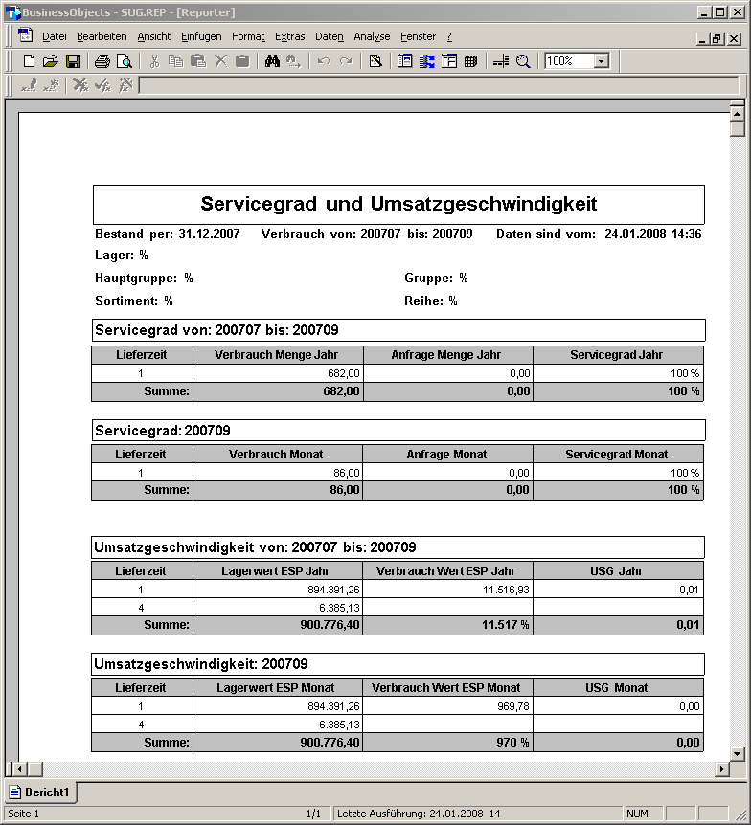
Task: Open print preview from the toolbar
Action: pos(124,61)
